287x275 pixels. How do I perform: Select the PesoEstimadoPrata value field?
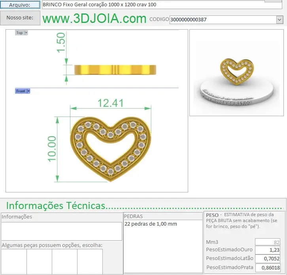pyautogui.click(x=268, y=267)
